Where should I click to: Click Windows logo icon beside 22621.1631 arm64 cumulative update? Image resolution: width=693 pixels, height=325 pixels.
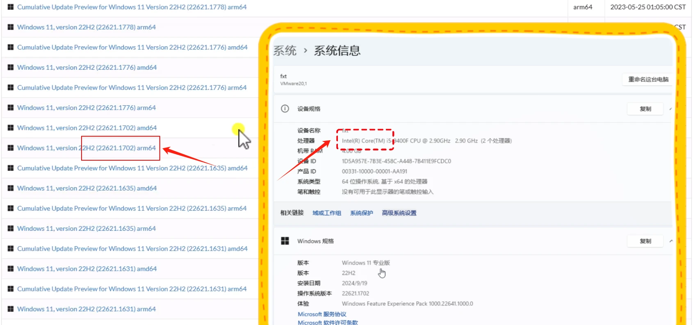11,289
